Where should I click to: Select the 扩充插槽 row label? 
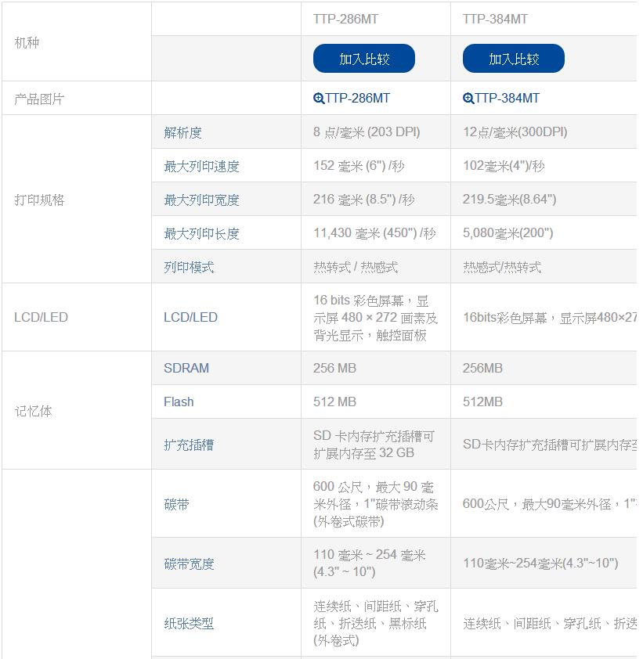click(x=189, y=445)
